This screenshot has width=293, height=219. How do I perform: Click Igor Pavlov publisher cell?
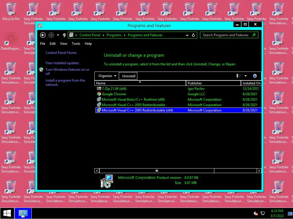(196, 89)
